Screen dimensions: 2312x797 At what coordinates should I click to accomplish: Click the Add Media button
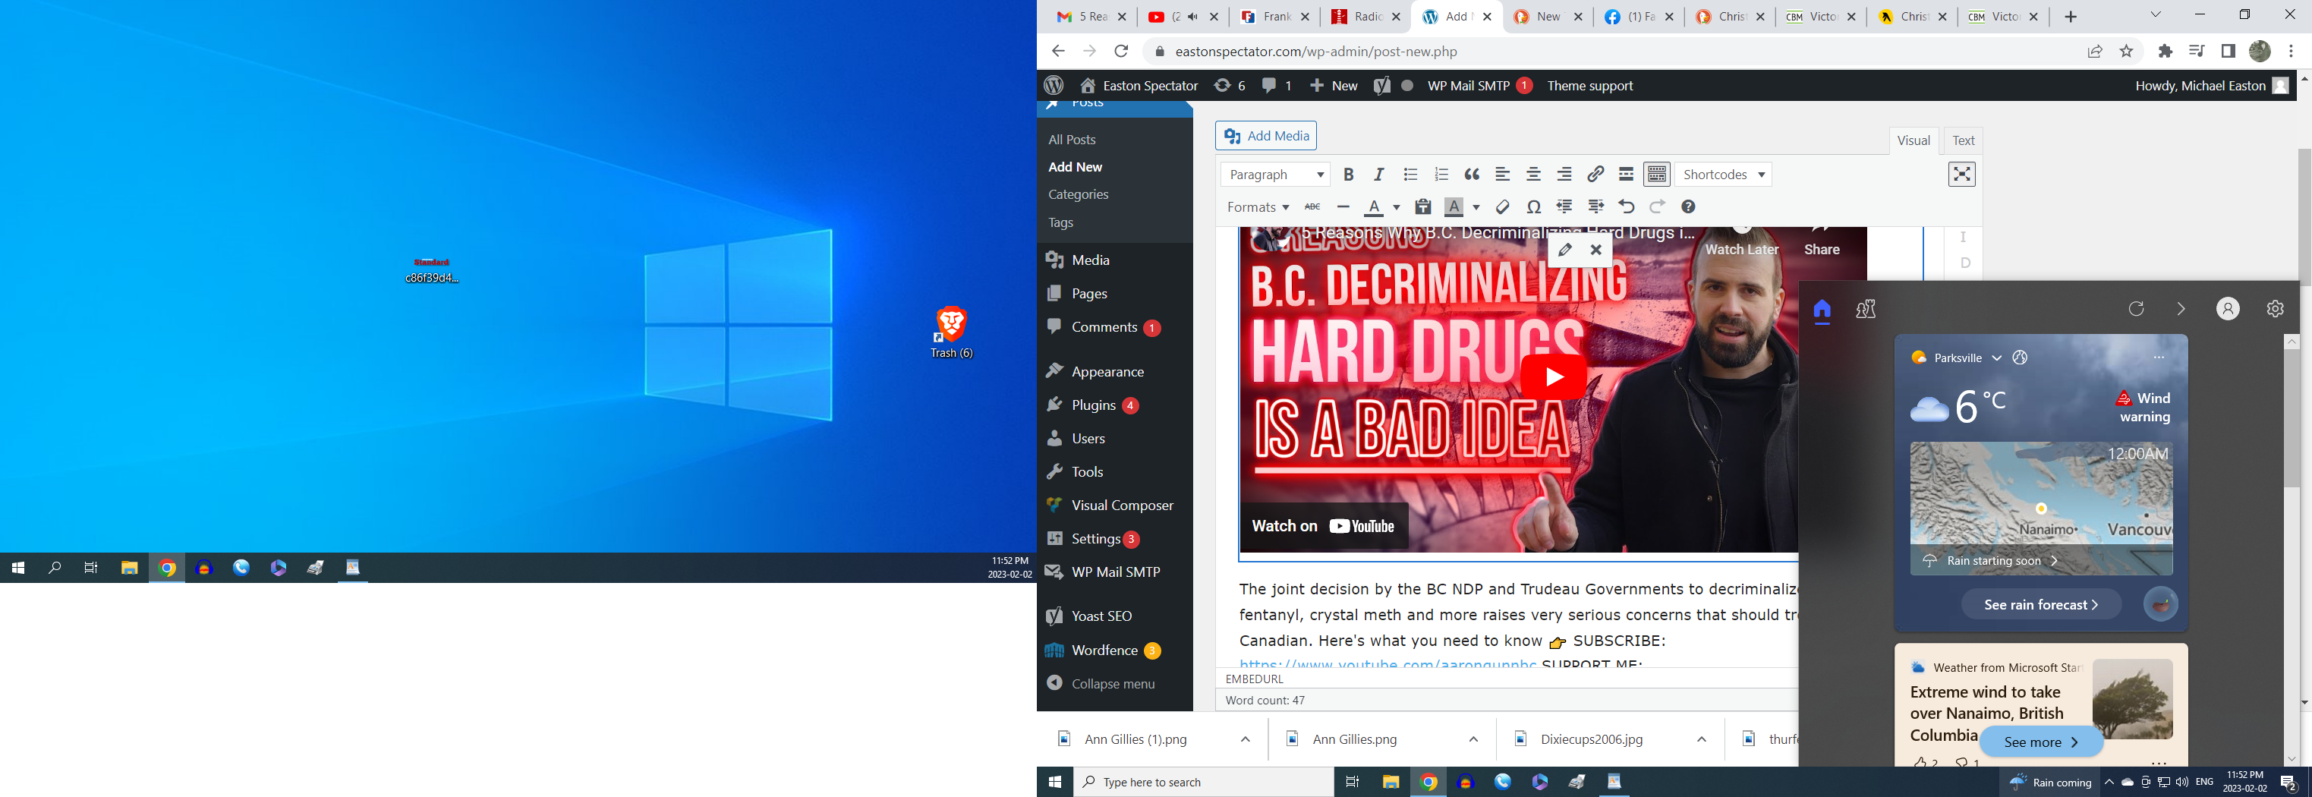point(1265,137)
